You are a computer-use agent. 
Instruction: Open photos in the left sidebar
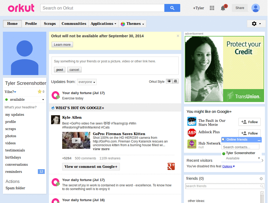[11, 136]
